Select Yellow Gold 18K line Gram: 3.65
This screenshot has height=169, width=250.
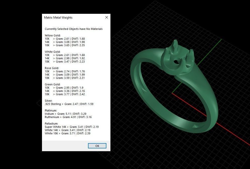coord(65,45)
